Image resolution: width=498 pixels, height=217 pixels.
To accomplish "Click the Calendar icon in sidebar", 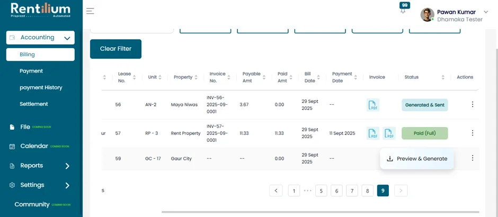I will 12,147.
